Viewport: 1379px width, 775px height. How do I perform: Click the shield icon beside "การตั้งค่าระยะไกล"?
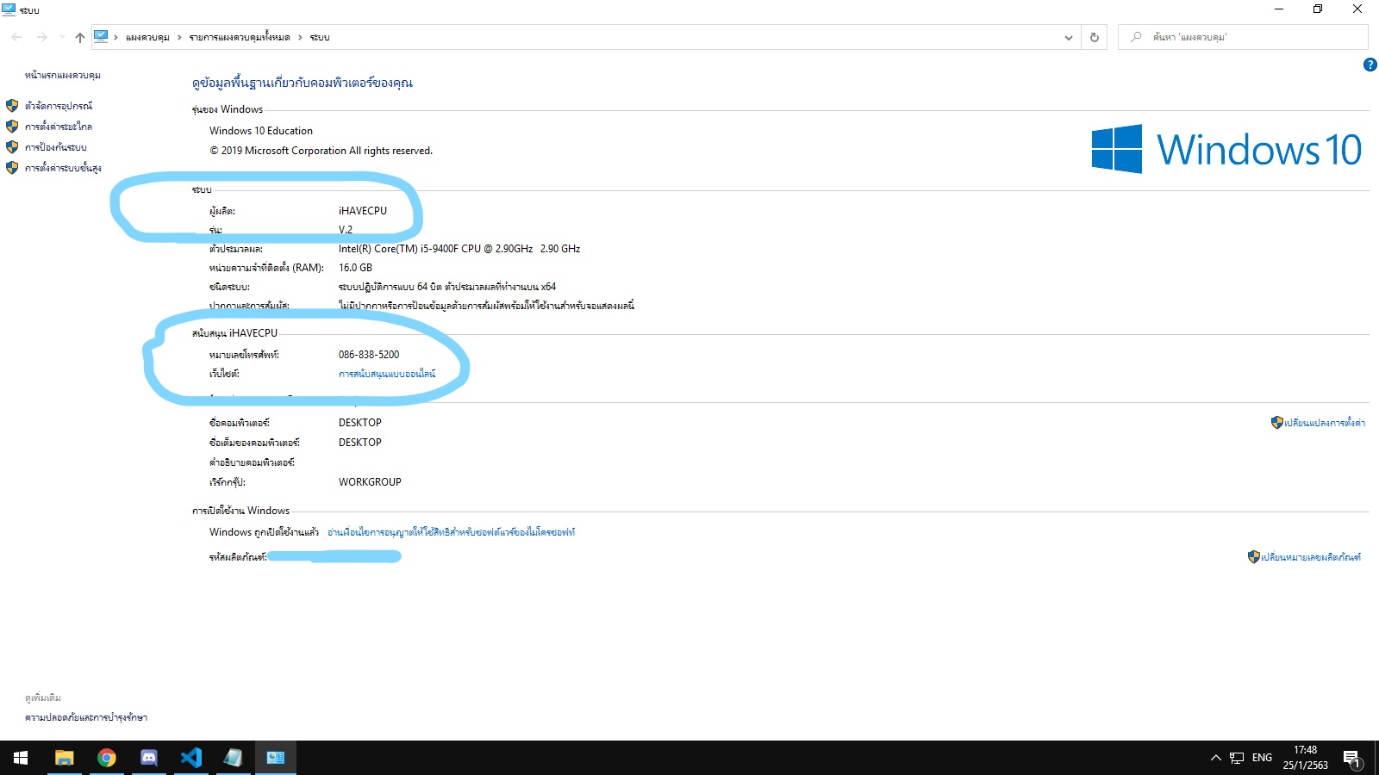(12, 127)
